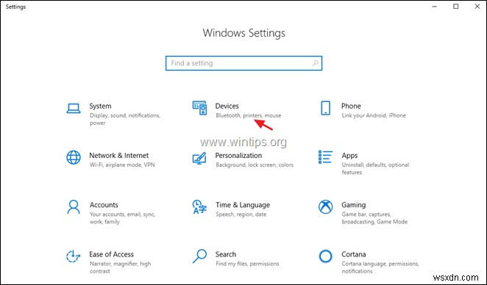Select the Phone settings label
The height and width of the screenshot is (285, 487).
(x=351, y=106)
